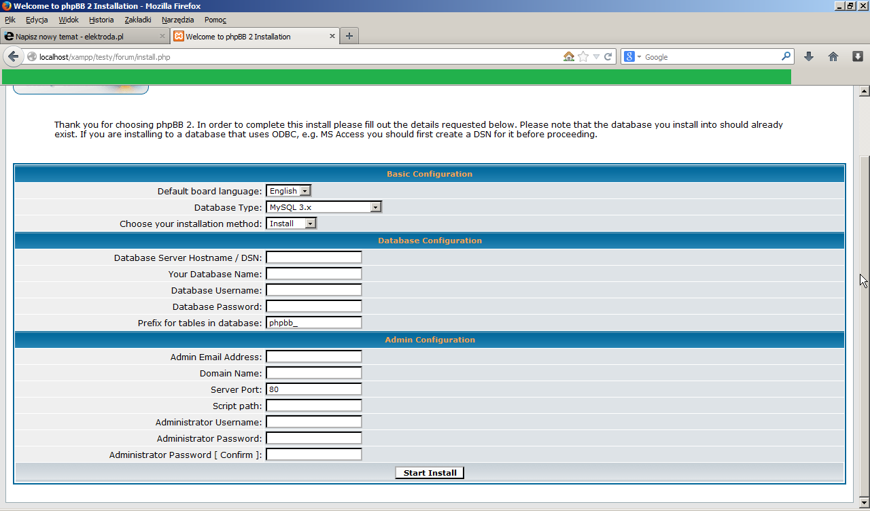
Task: Click the Start Install button
Action: tap(430, 473)
